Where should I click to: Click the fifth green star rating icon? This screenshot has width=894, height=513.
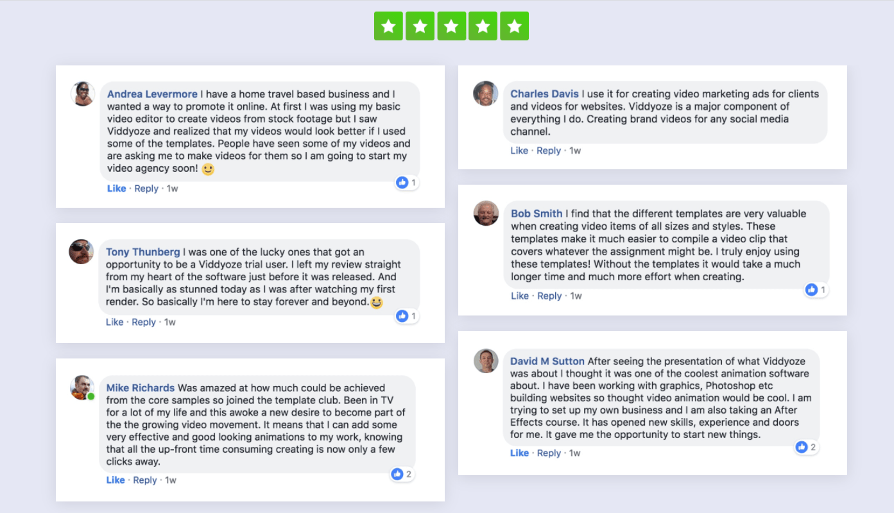click(x=514, y=26)
